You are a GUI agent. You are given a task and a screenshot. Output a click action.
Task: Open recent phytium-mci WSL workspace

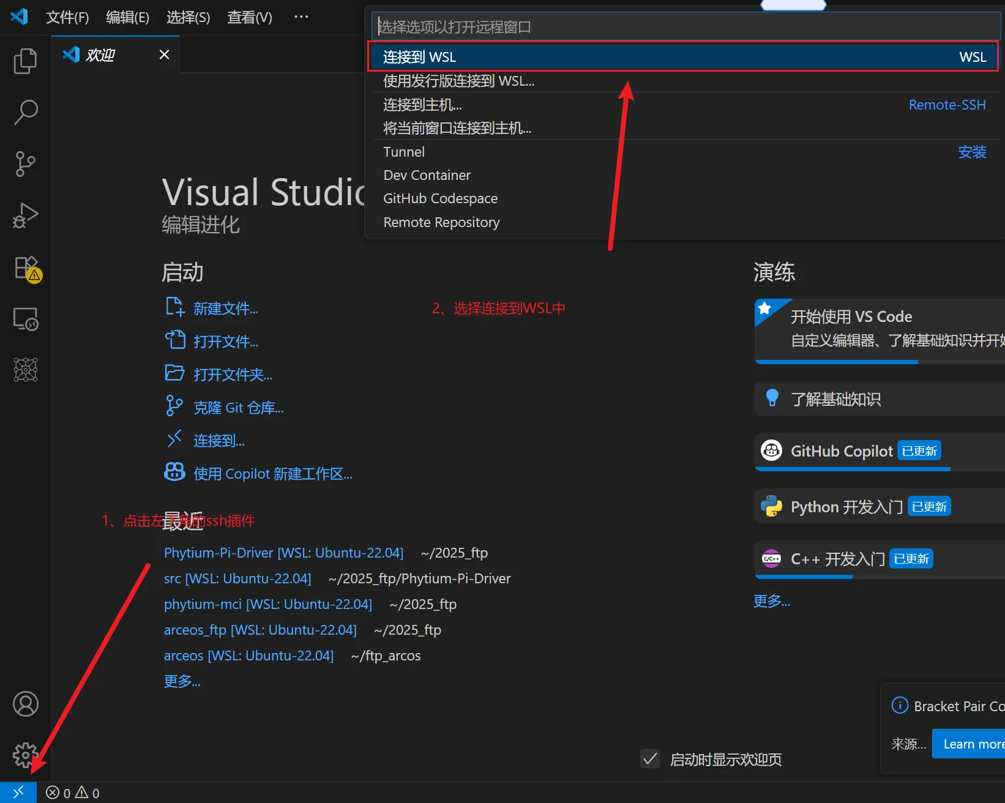click(x=268, y=604)
